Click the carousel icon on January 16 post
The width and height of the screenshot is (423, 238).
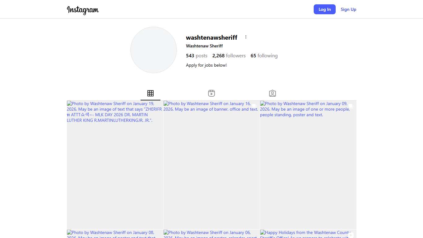254,106
